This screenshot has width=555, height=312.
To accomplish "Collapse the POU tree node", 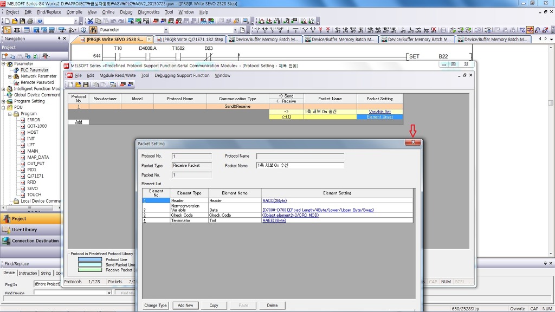I will click(3, 108).
